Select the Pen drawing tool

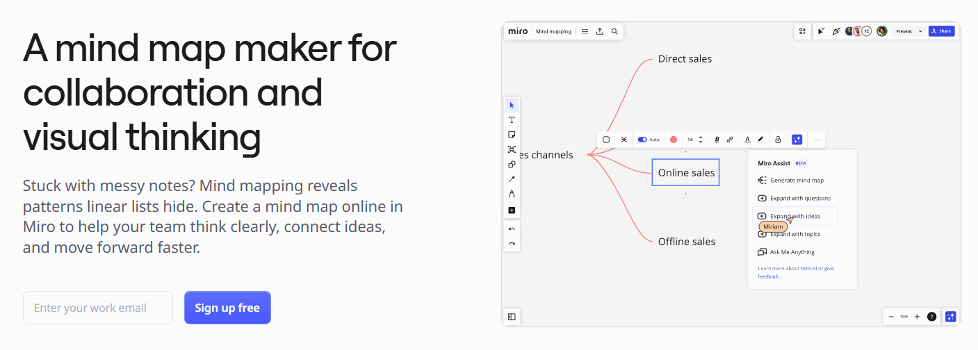point(512,194)
